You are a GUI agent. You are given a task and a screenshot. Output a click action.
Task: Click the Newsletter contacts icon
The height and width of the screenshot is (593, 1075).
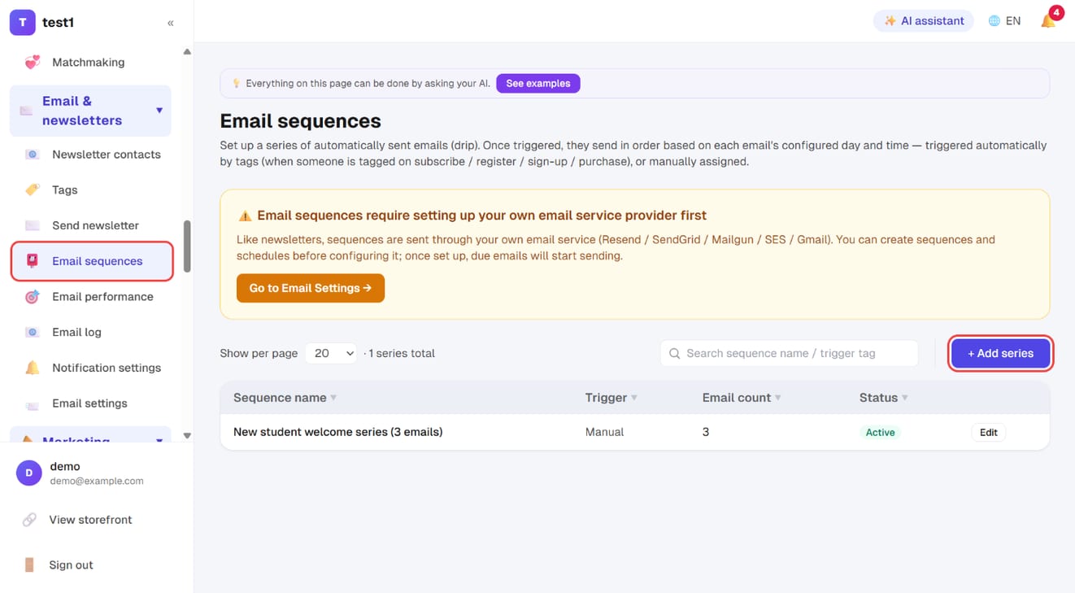point(33,155)
